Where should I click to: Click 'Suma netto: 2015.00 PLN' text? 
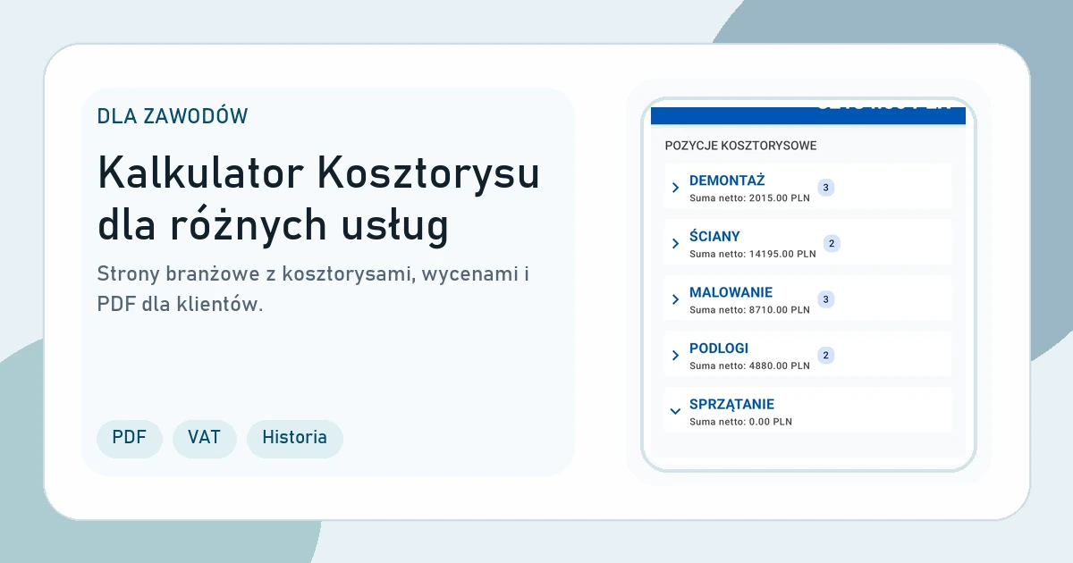point(749,198)
